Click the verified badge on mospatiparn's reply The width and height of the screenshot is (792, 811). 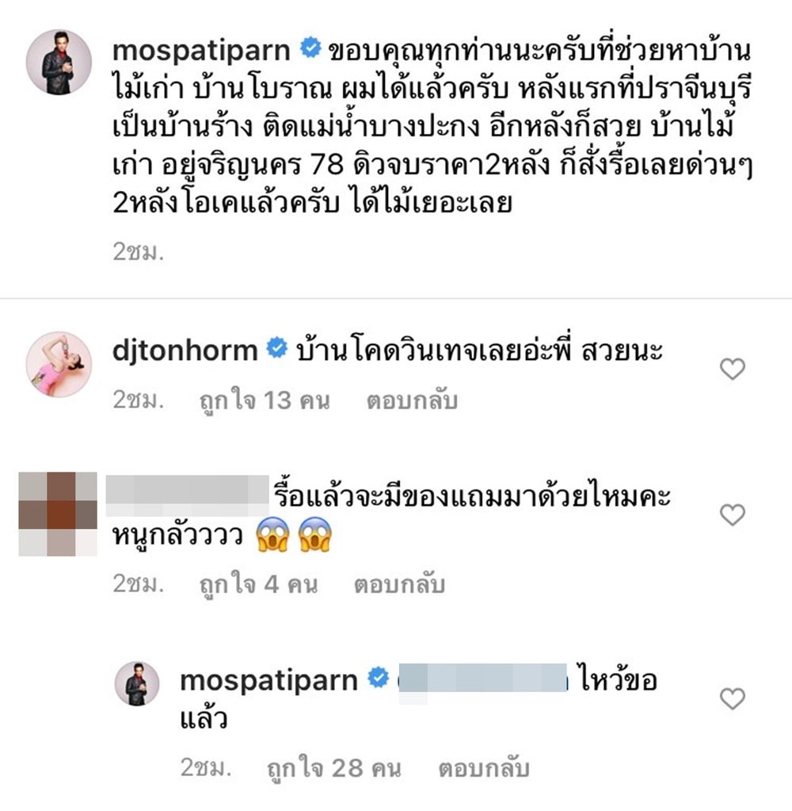[378, 678]
